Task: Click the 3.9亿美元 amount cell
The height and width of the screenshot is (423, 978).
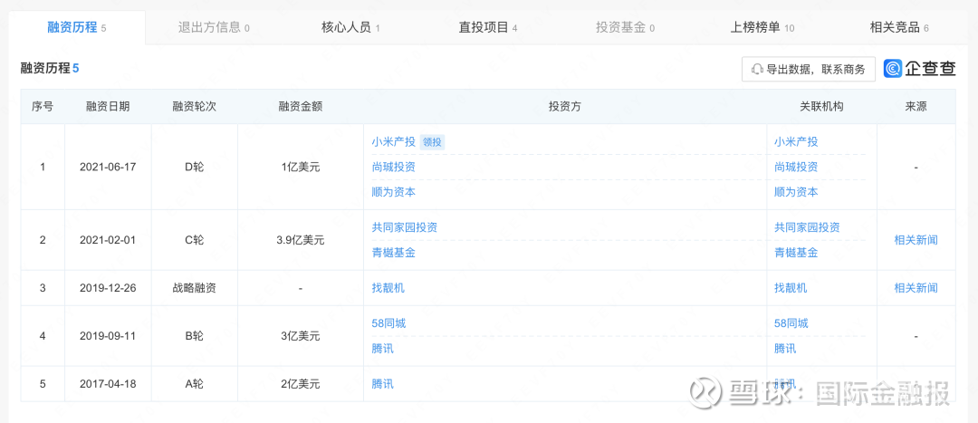Action: point(300,239)
